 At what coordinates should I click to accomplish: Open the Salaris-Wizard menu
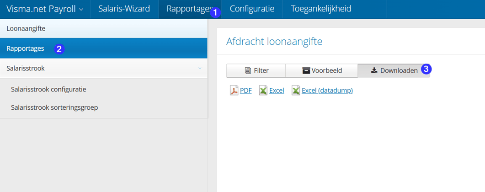coord(124,9)
